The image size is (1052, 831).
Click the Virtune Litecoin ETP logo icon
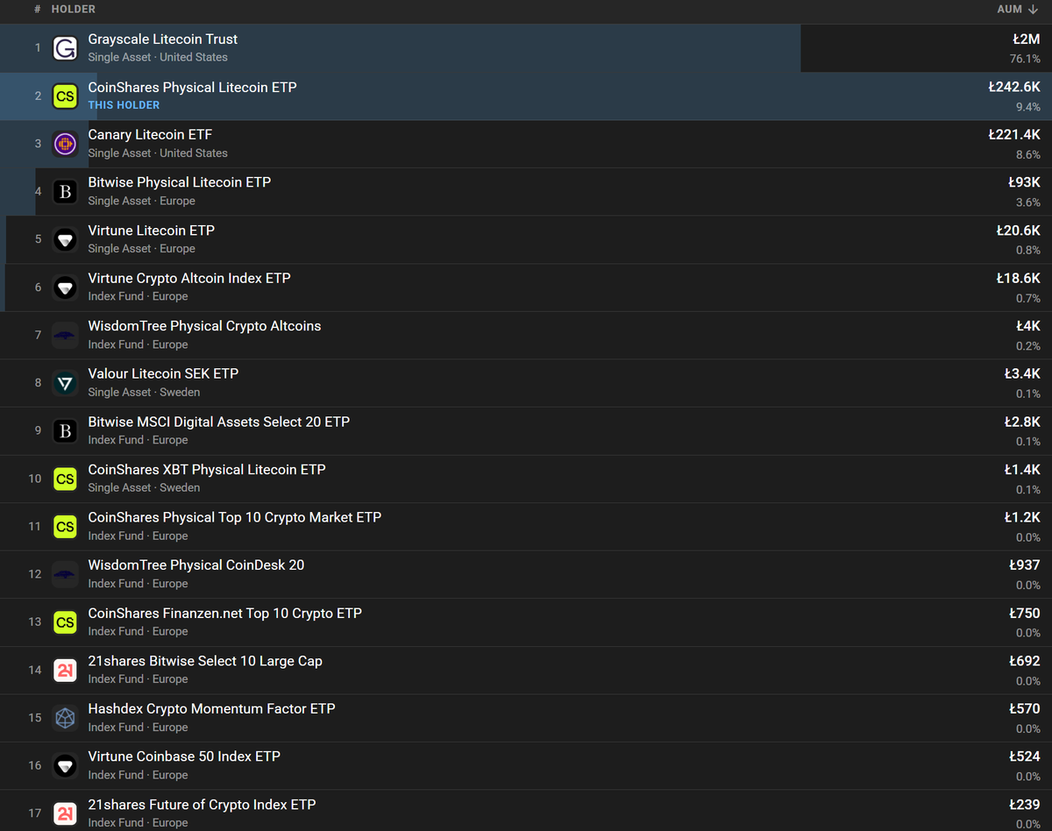click(65, 239)
